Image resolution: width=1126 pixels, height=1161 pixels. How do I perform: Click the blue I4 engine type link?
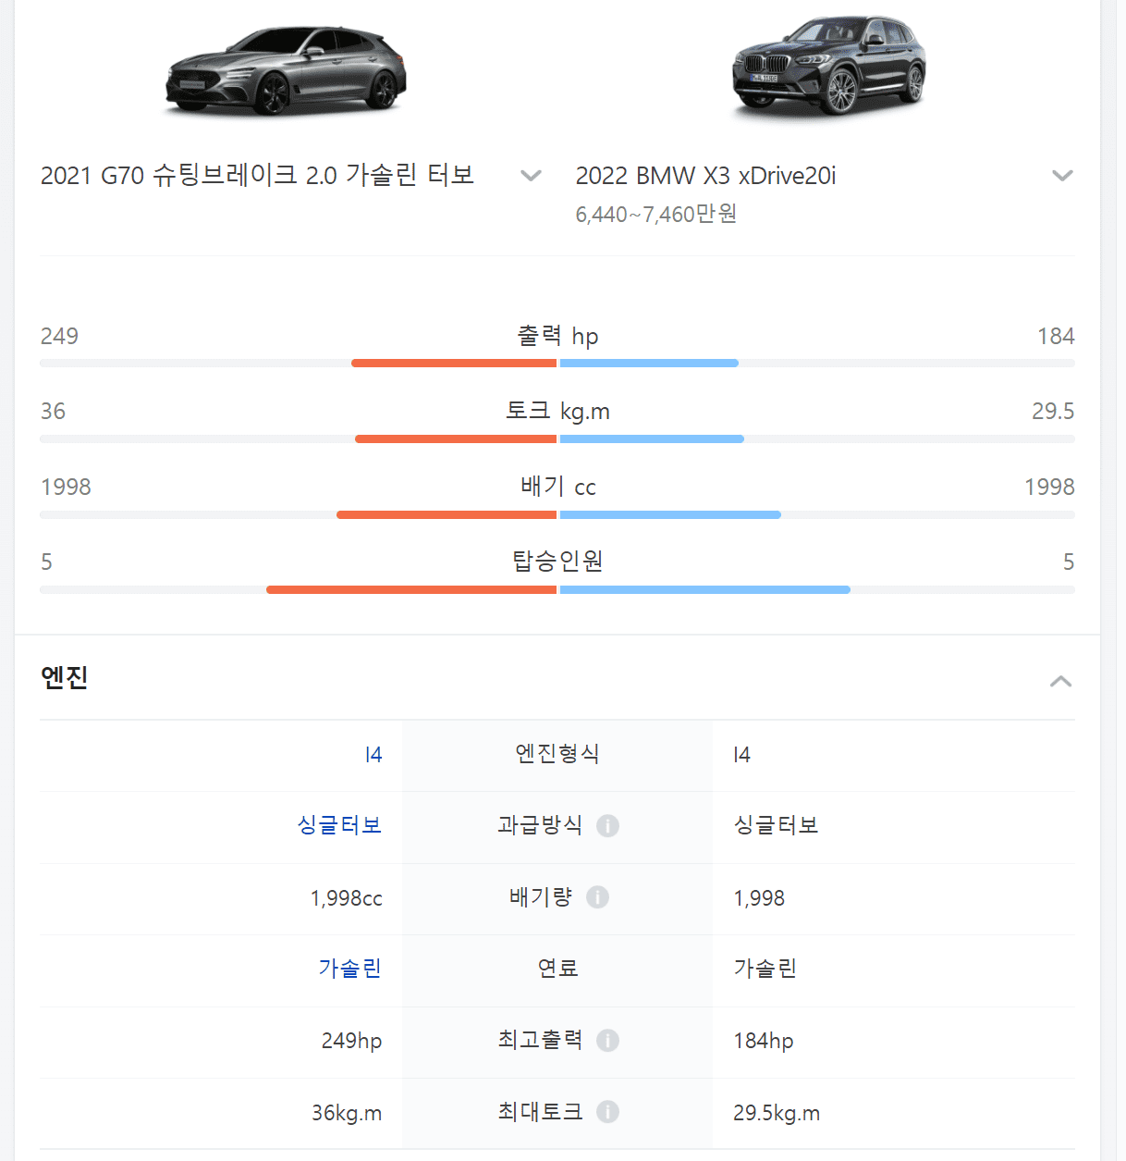coord(373,755)
